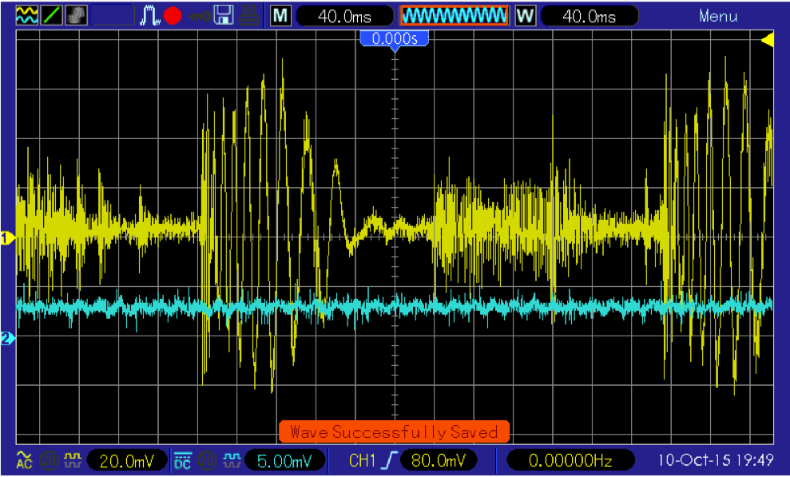Click the CH1 20.0mV vertical scale value
The image size is (790, 477).
click(127, 460)
